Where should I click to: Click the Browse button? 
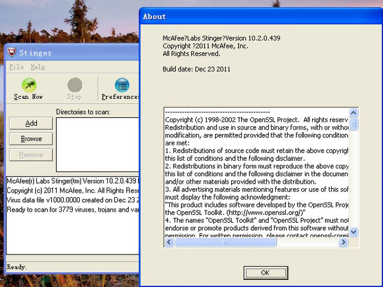pos(31,138)
